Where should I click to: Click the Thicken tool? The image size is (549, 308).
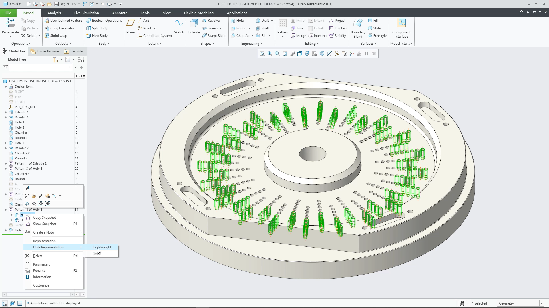click(x=338, y=28)
